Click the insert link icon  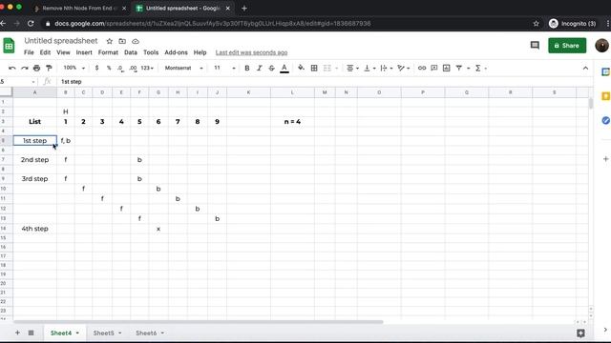(x=422, y=68)
